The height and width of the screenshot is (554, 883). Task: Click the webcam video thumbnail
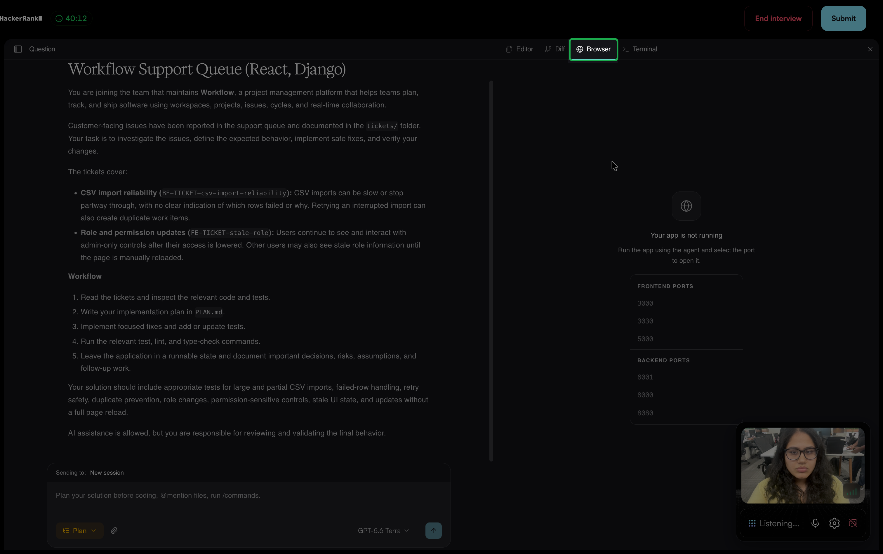click(x=803, y=465)
